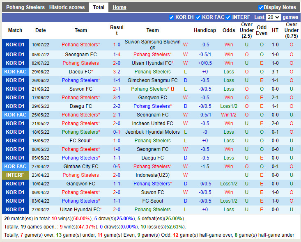Click the KOR FAC badge dated 29/06/22
The image size is (301, 242).
15,72
